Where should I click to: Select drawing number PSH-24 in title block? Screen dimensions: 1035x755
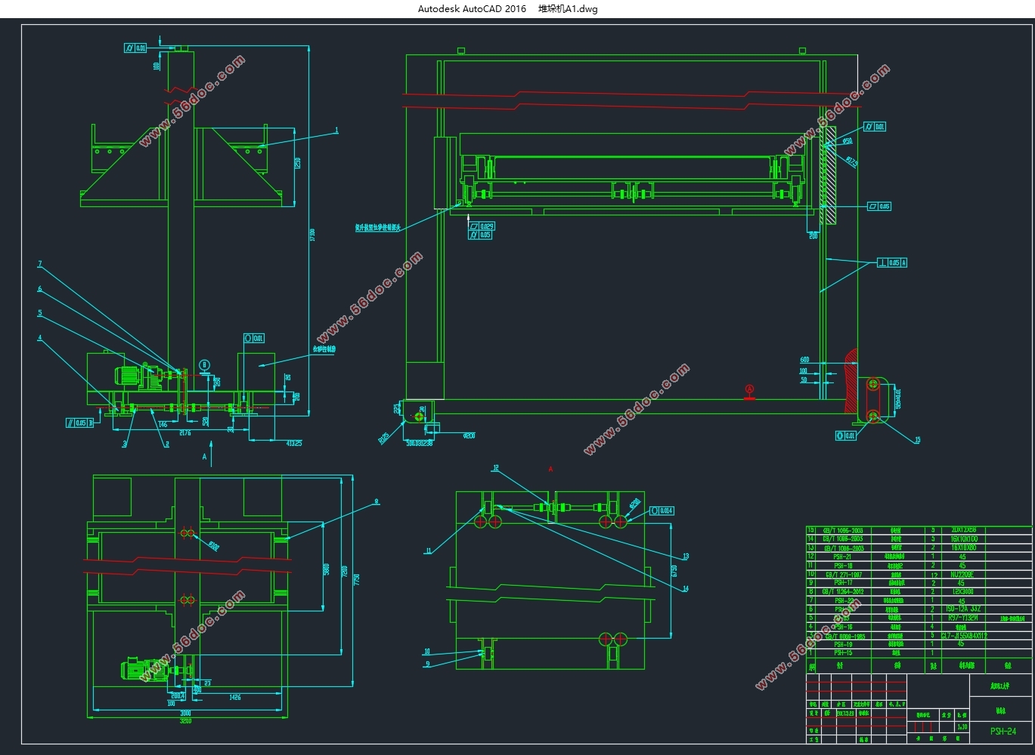(1003, 731)
